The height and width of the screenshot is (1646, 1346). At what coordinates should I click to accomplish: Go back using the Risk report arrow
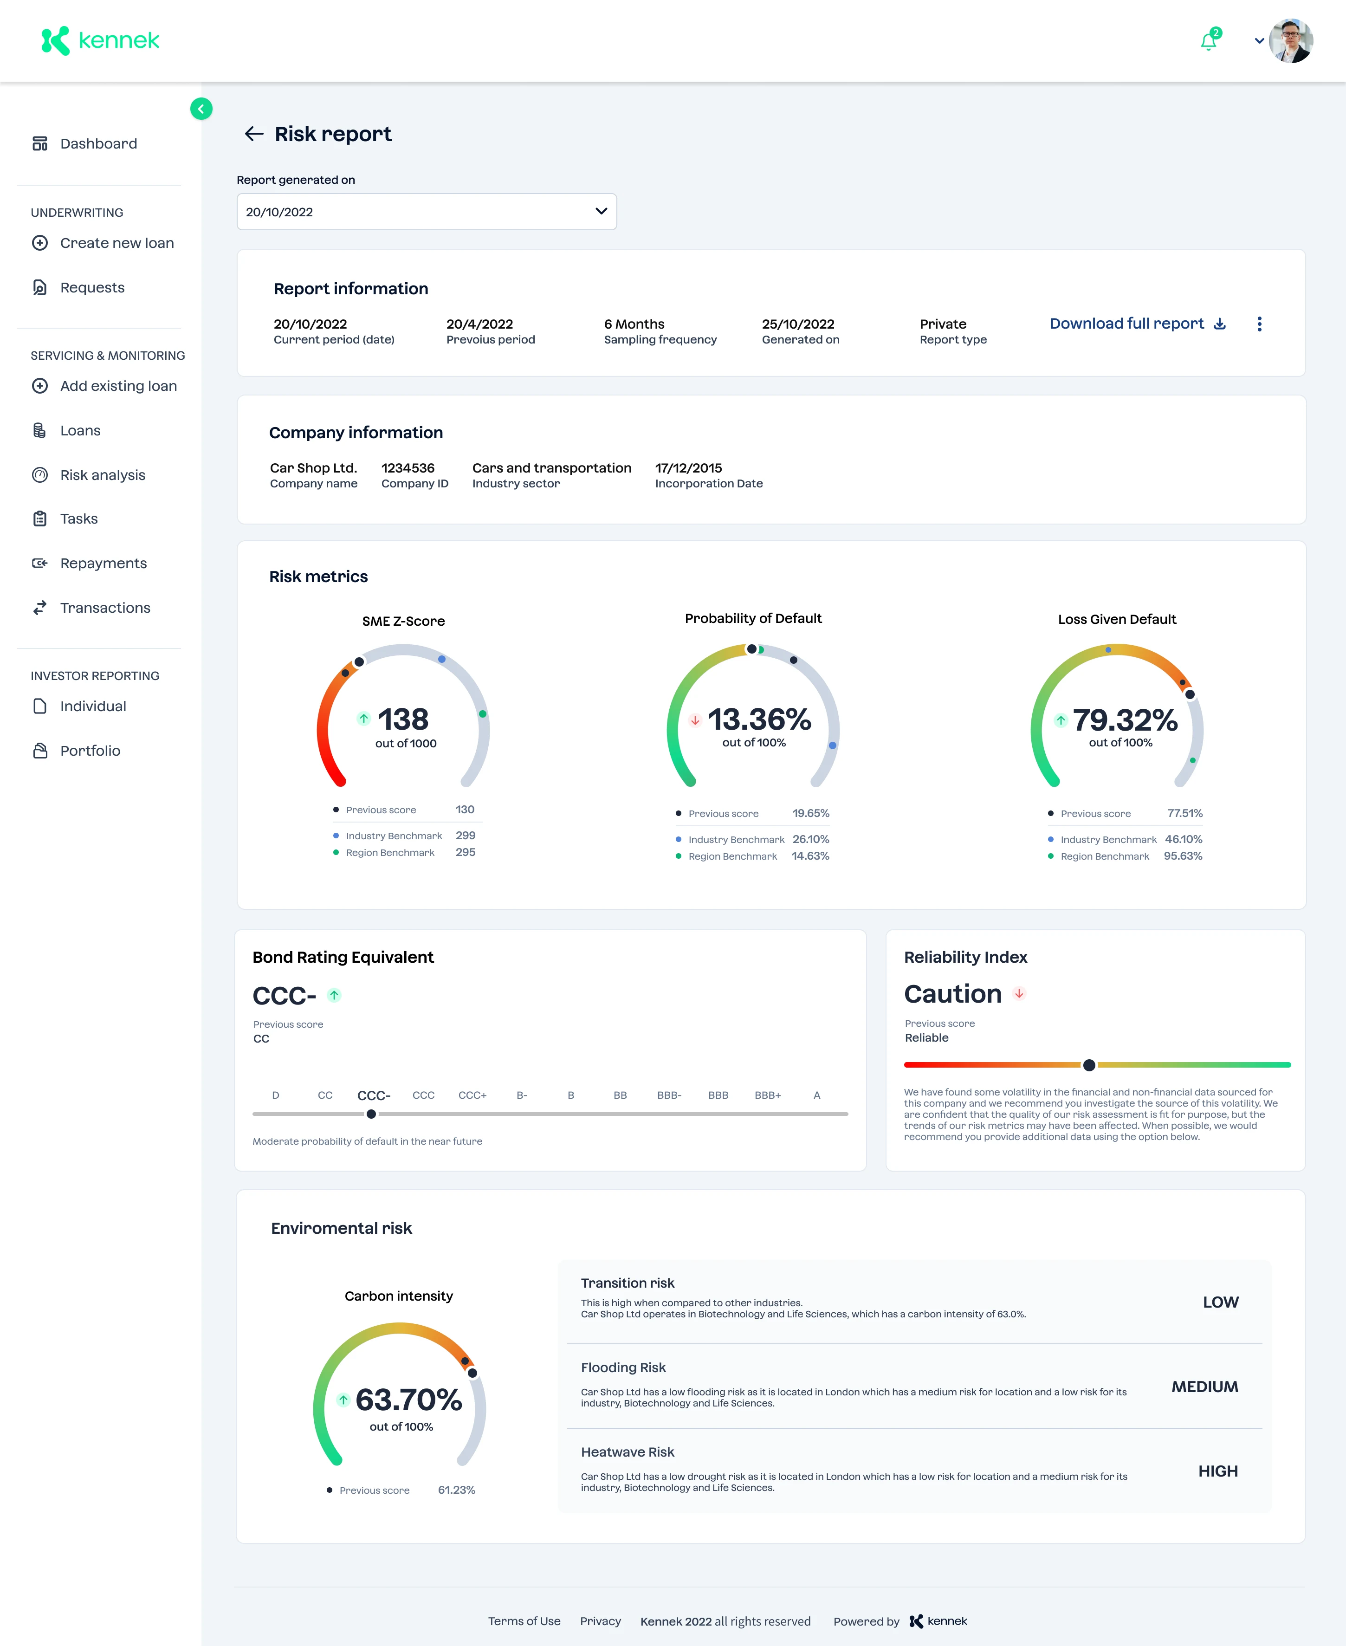coord(253,134)
